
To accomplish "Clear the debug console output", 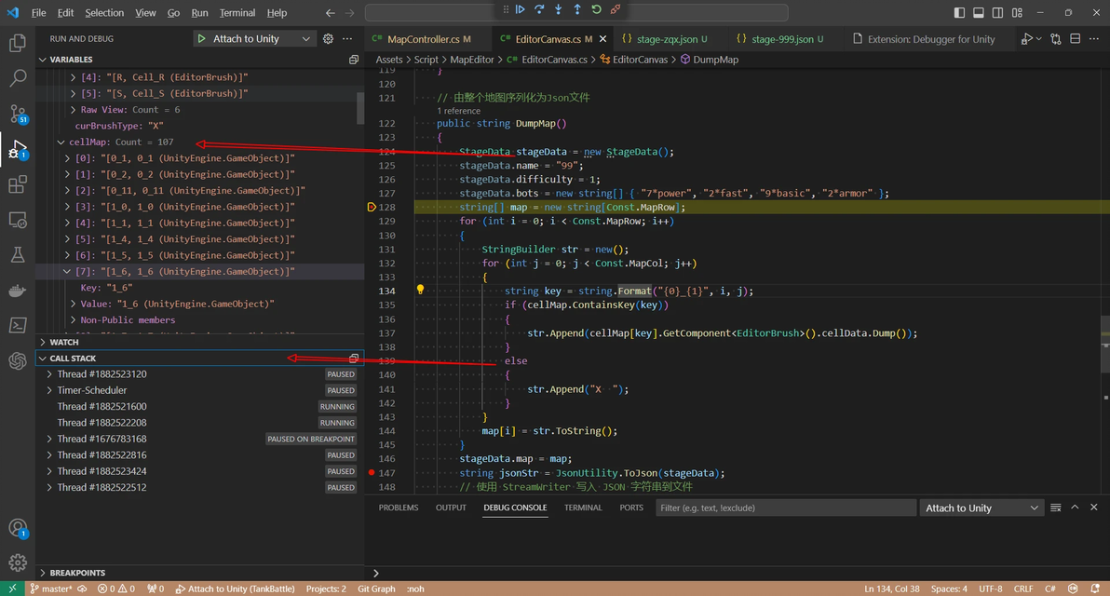I will (x=1055, y=508).
